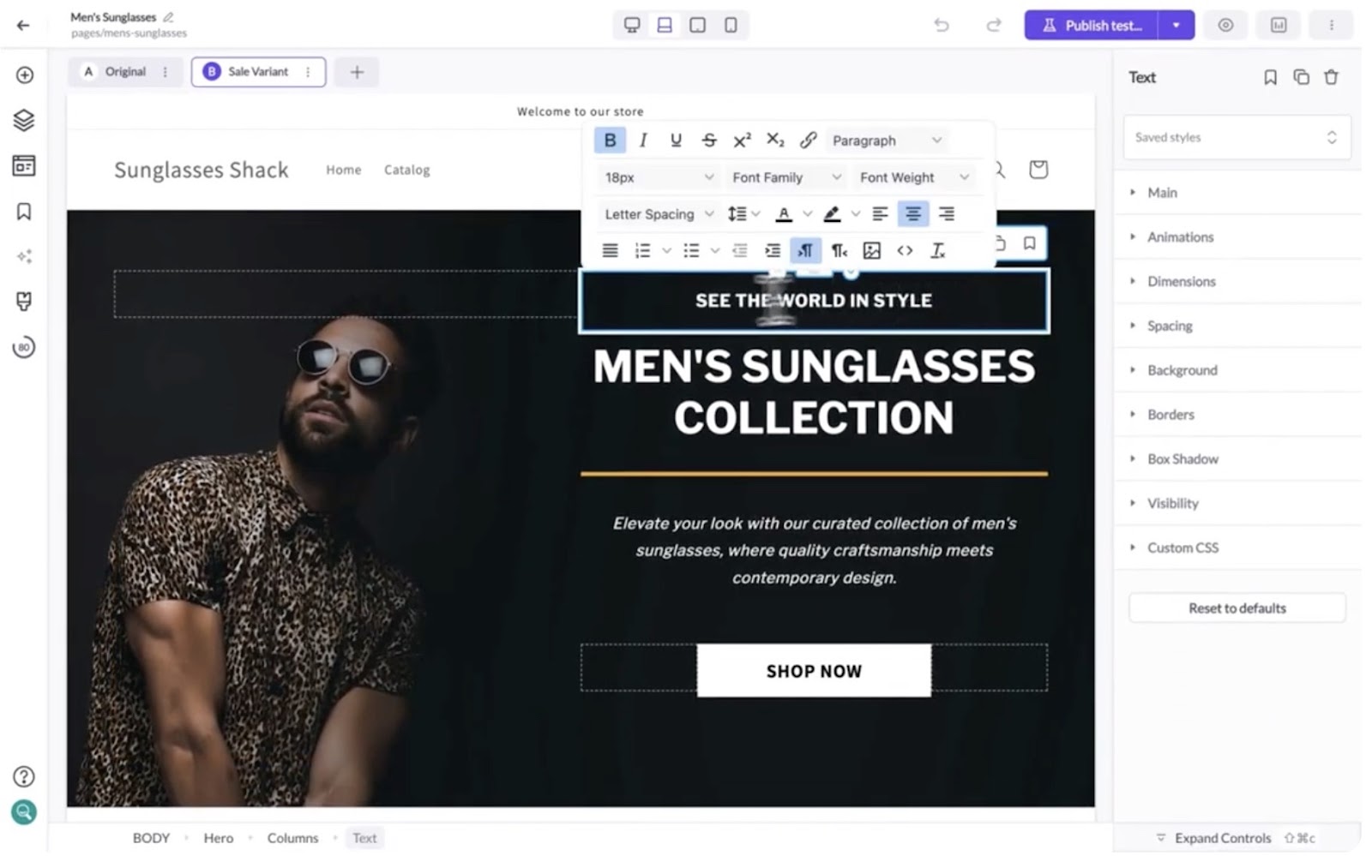1372x856 pixels.
Task: Switch to the Sale Variant tab
Action: [x=257, y=72]
